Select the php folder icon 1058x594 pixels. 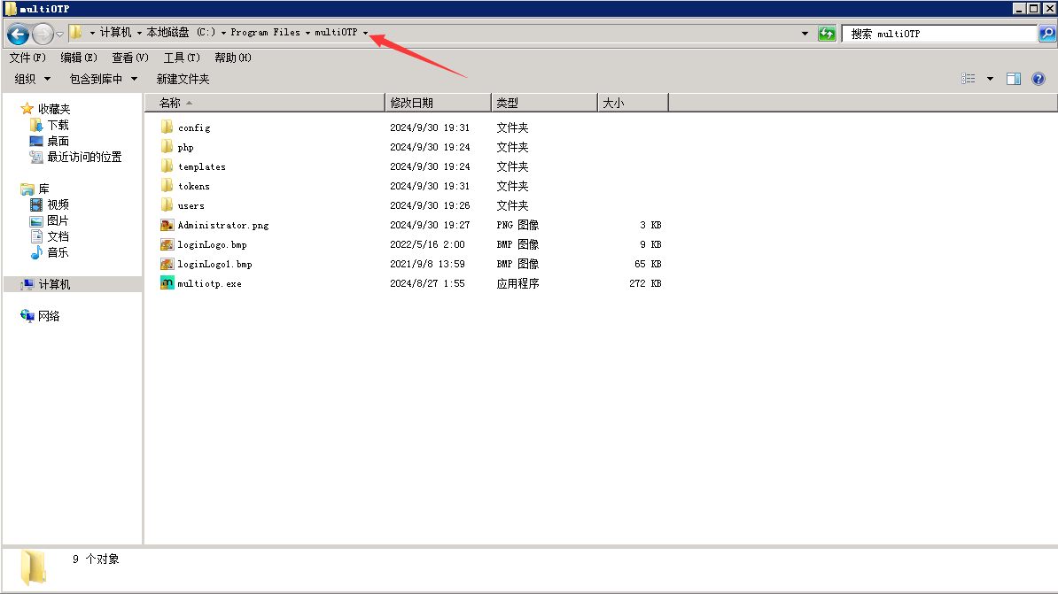pos(167,146)
